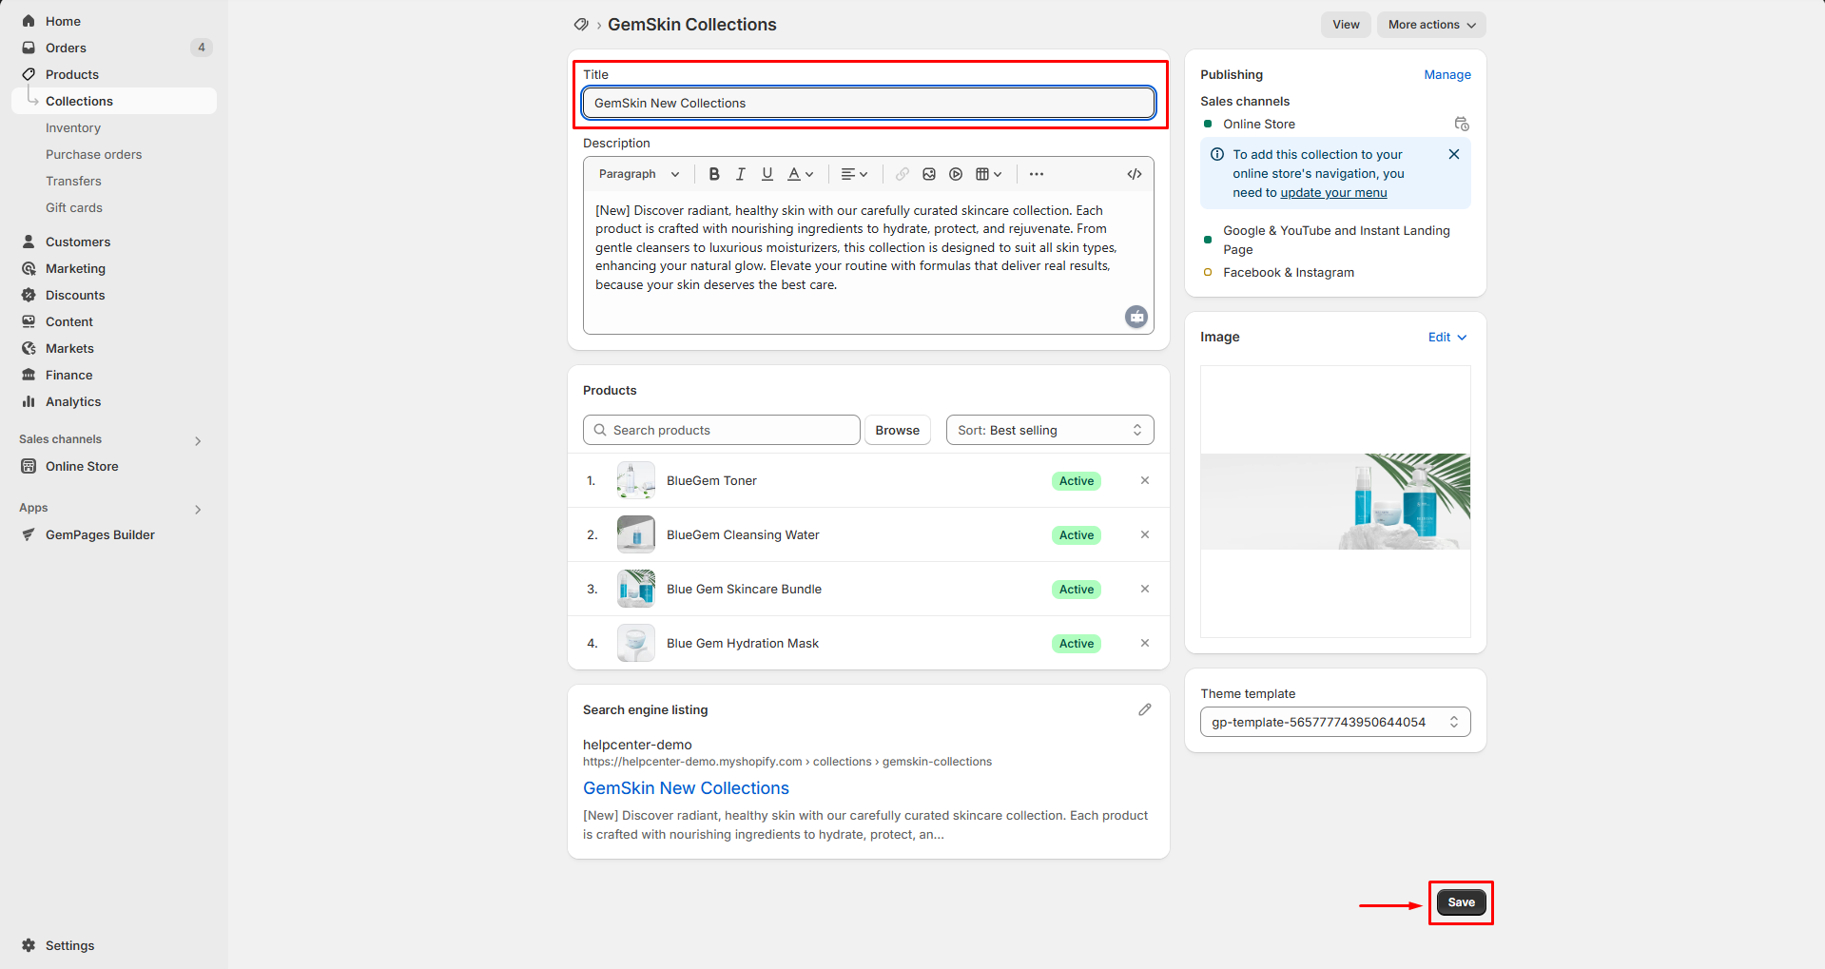Open Inventory in the sidebar
The image size is (1825, 969).
coord(73,127)
